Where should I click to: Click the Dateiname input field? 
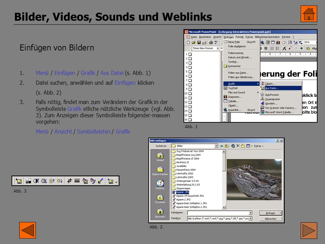218,213
